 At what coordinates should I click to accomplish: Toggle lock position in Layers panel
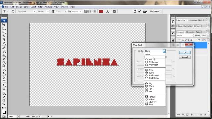(x=188, y=40)
